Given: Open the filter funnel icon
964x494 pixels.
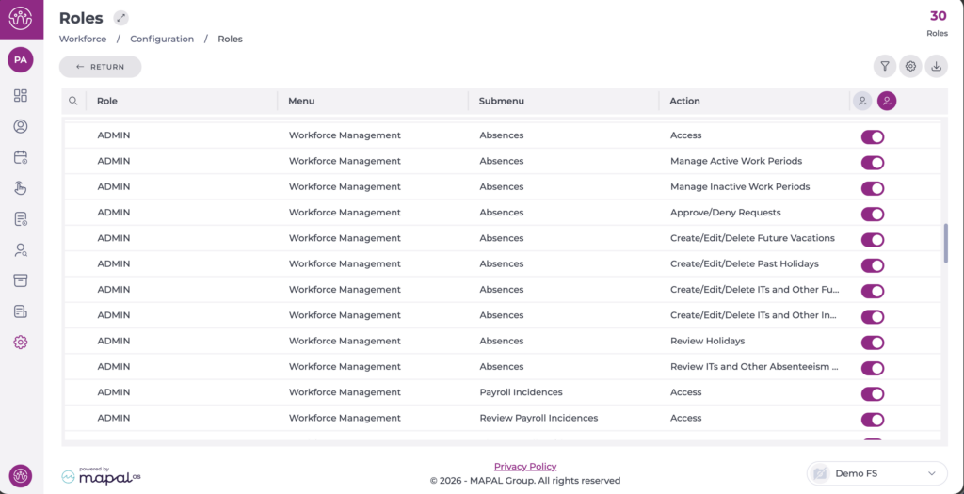Looking at the screenshot, I should point(884,66).
